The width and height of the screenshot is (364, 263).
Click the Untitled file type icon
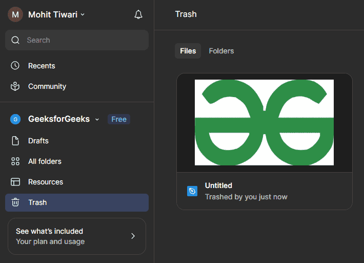point(192,191)
